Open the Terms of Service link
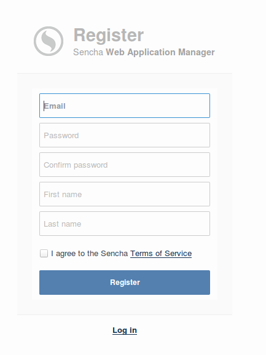 point(161,253)
